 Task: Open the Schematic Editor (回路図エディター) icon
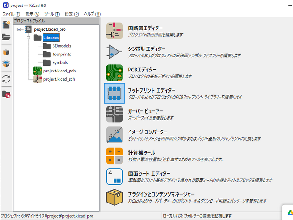click(114, 31)
